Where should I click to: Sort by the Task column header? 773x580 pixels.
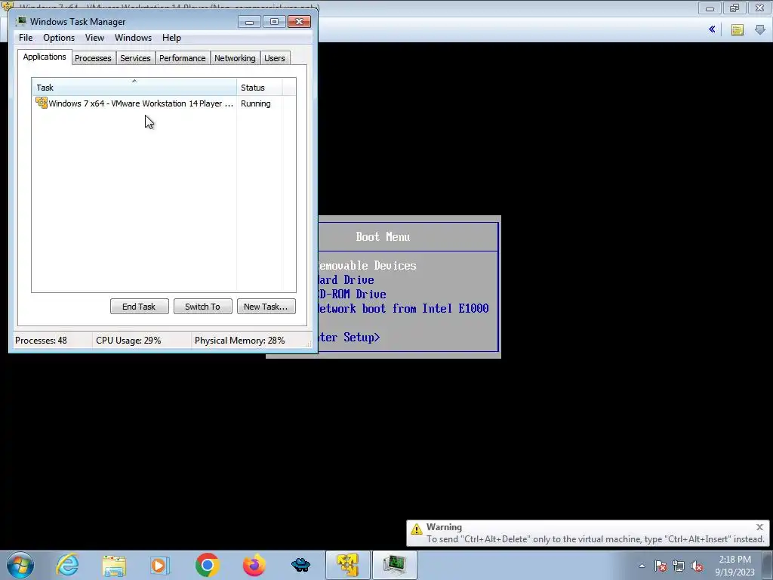tap(134, 88)
